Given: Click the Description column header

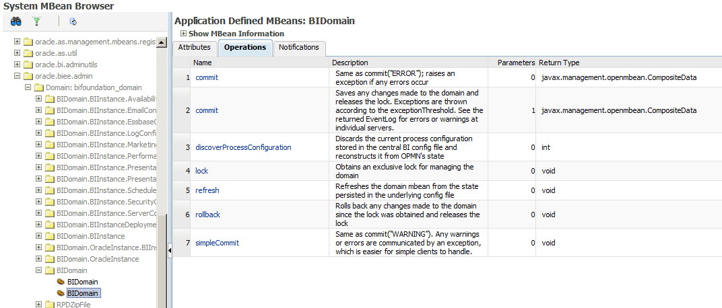Looking at the screenshot, I should 409,63.
